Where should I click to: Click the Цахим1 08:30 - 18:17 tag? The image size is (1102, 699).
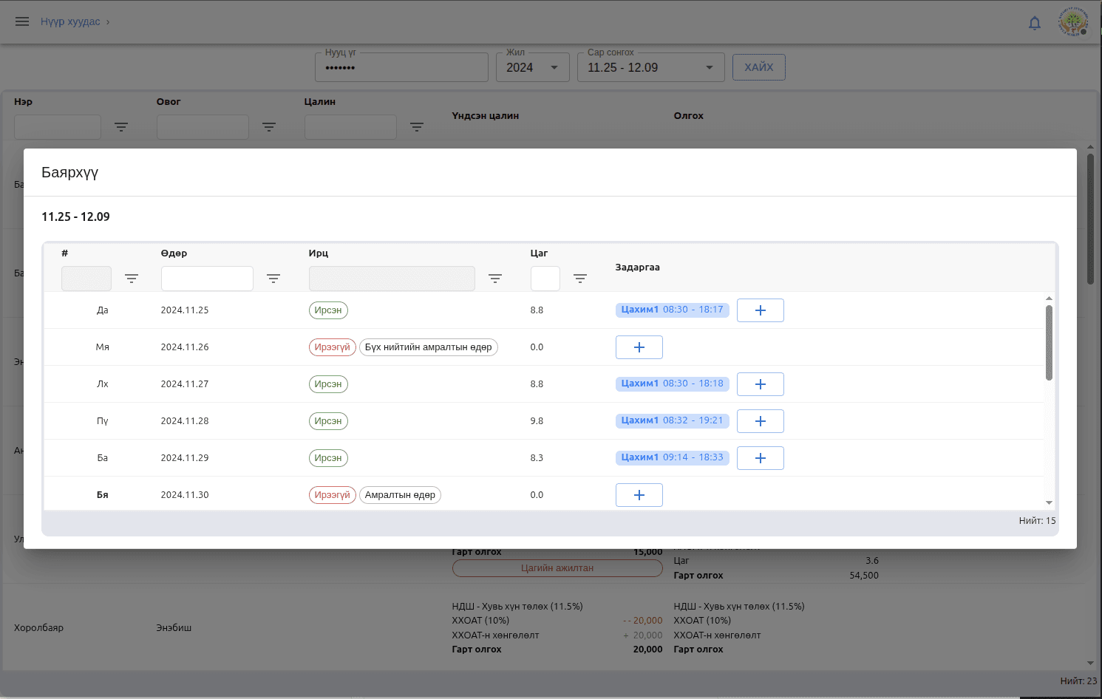point(672,310)
